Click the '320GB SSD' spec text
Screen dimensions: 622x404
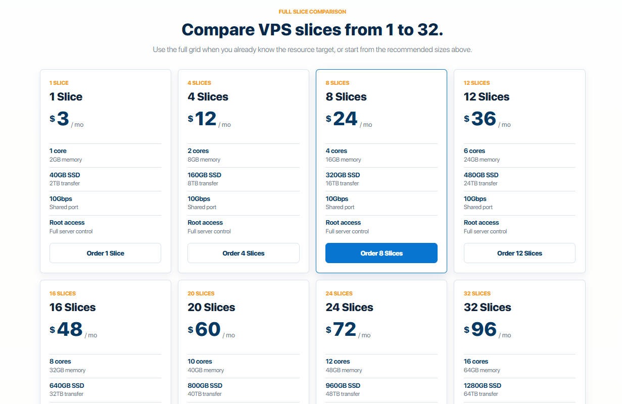click(343, 175)
